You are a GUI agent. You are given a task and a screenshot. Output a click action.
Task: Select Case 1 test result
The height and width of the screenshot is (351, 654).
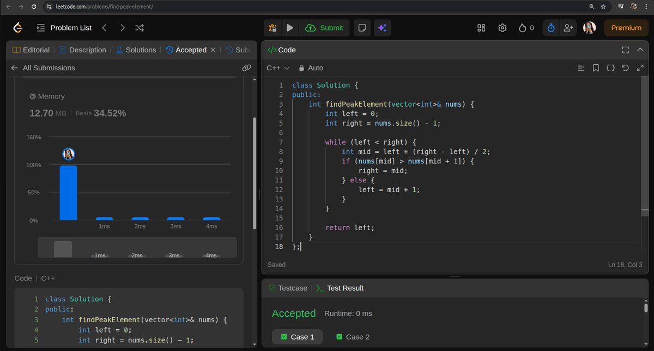[x=297, y=337]
